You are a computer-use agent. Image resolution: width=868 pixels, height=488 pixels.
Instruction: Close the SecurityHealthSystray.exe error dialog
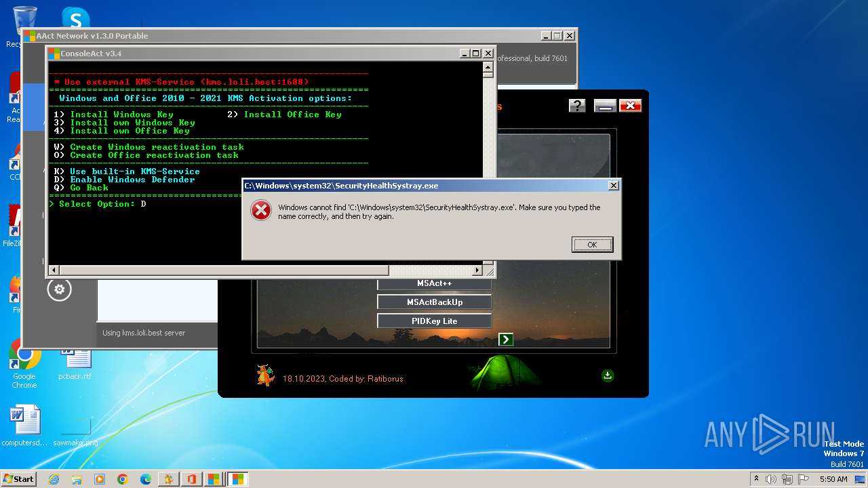[x=613, y=186]
